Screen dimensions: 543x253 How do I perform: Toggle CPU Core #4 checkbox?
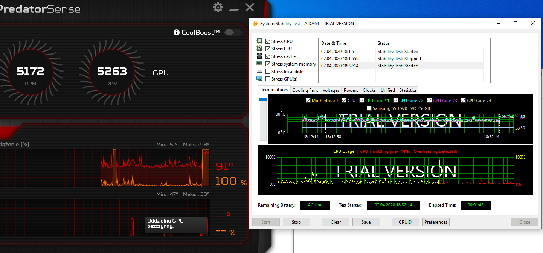coord(463,101)
